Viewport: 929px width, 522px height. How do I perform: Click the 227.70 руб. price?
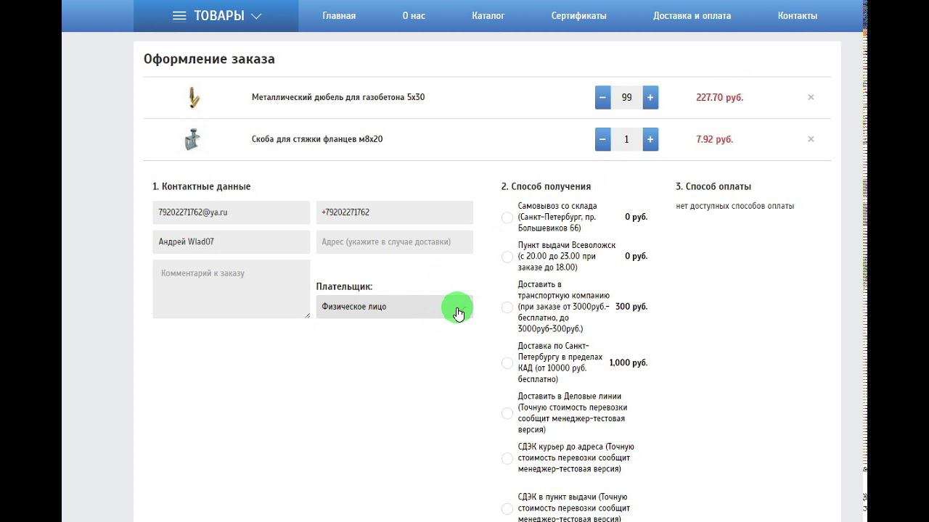click(x=720, y=97)
